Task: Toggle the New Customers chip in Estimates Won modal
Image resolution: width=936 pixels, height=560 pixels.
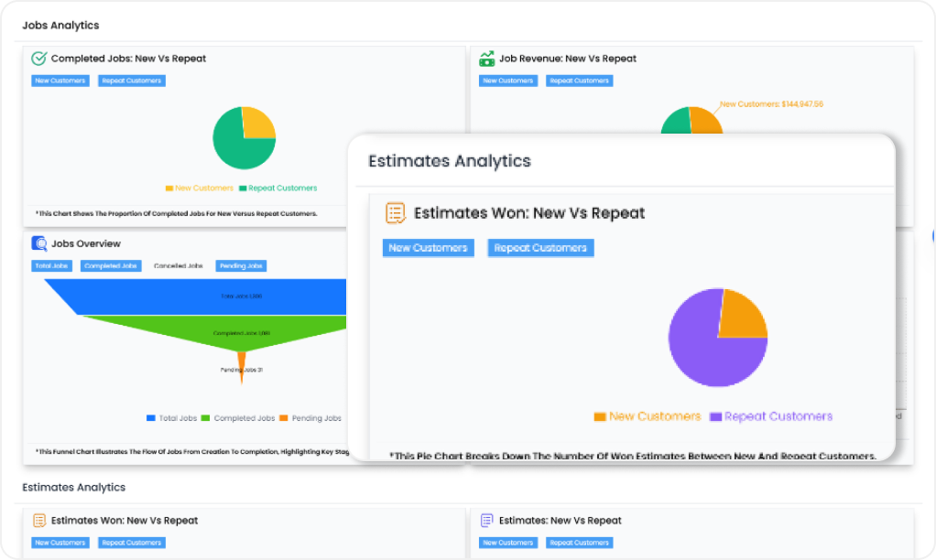Action: click(428, 247)
